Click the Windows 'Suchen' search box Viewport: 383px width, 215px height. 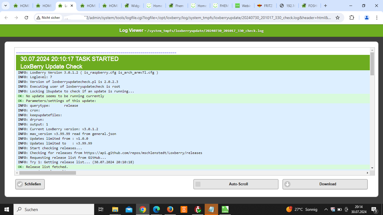(54, 209)
